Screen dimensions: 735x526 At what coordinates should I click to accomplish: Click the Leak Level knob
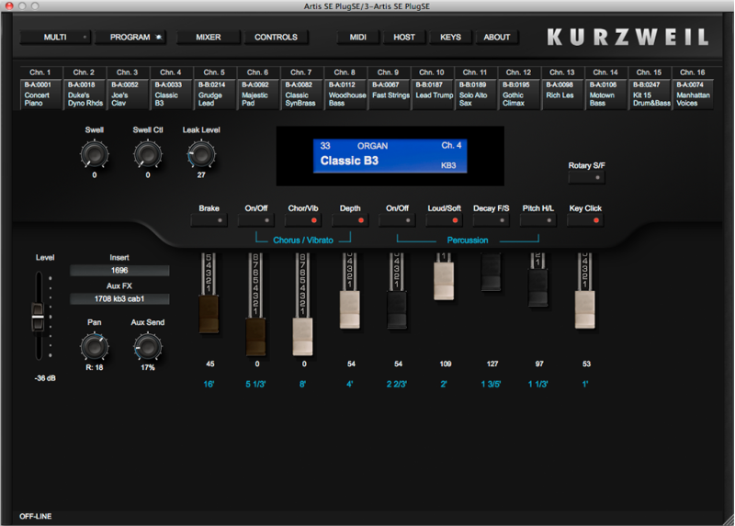pos(201,154)
